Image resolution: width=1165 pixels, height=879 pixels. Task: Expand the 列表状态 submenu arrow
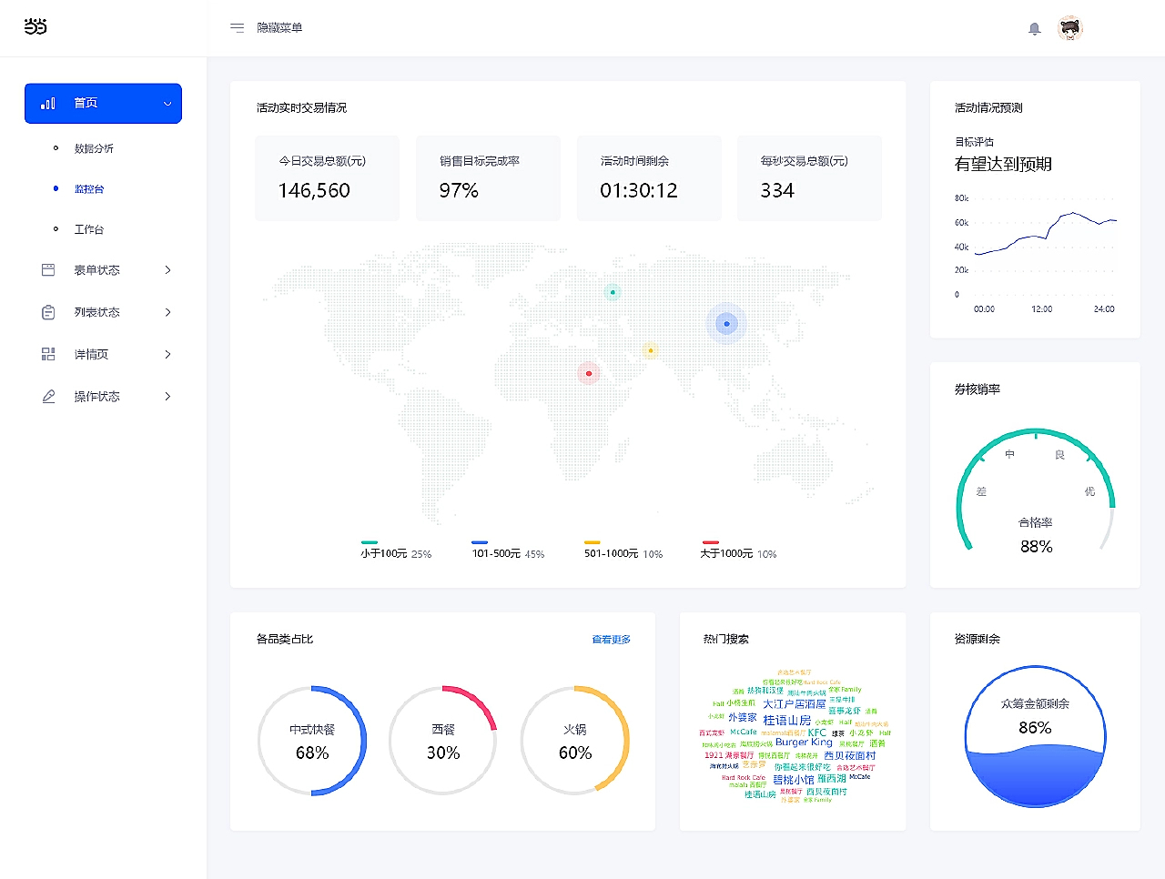tap(167, 312)
